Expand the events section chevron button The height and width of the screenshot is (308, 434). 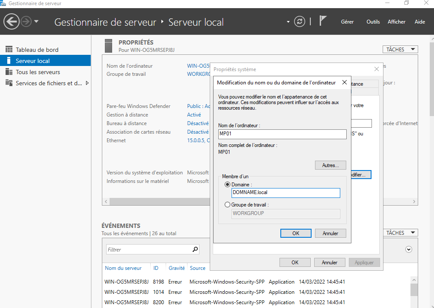point(408,249)
